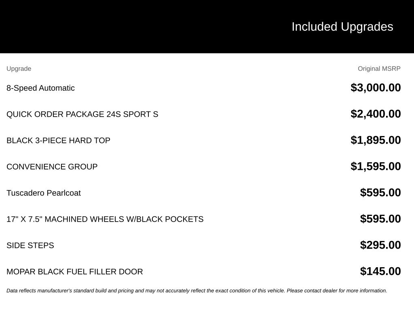Viewport: 414px width, 310px height.
Task: Click the $295.00 price value
Action: pos(380,245)
